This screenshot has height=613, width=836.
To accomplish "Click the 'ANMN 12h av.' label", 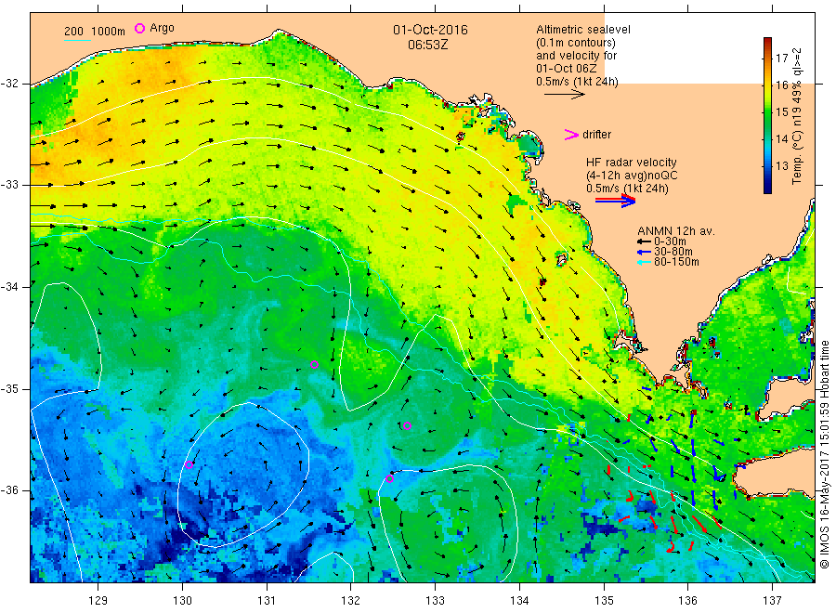I will tap(676, 231).
